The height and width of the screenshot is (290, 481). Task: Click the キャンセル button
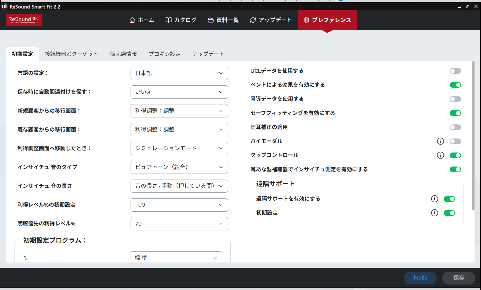click(x=420, y=278)
